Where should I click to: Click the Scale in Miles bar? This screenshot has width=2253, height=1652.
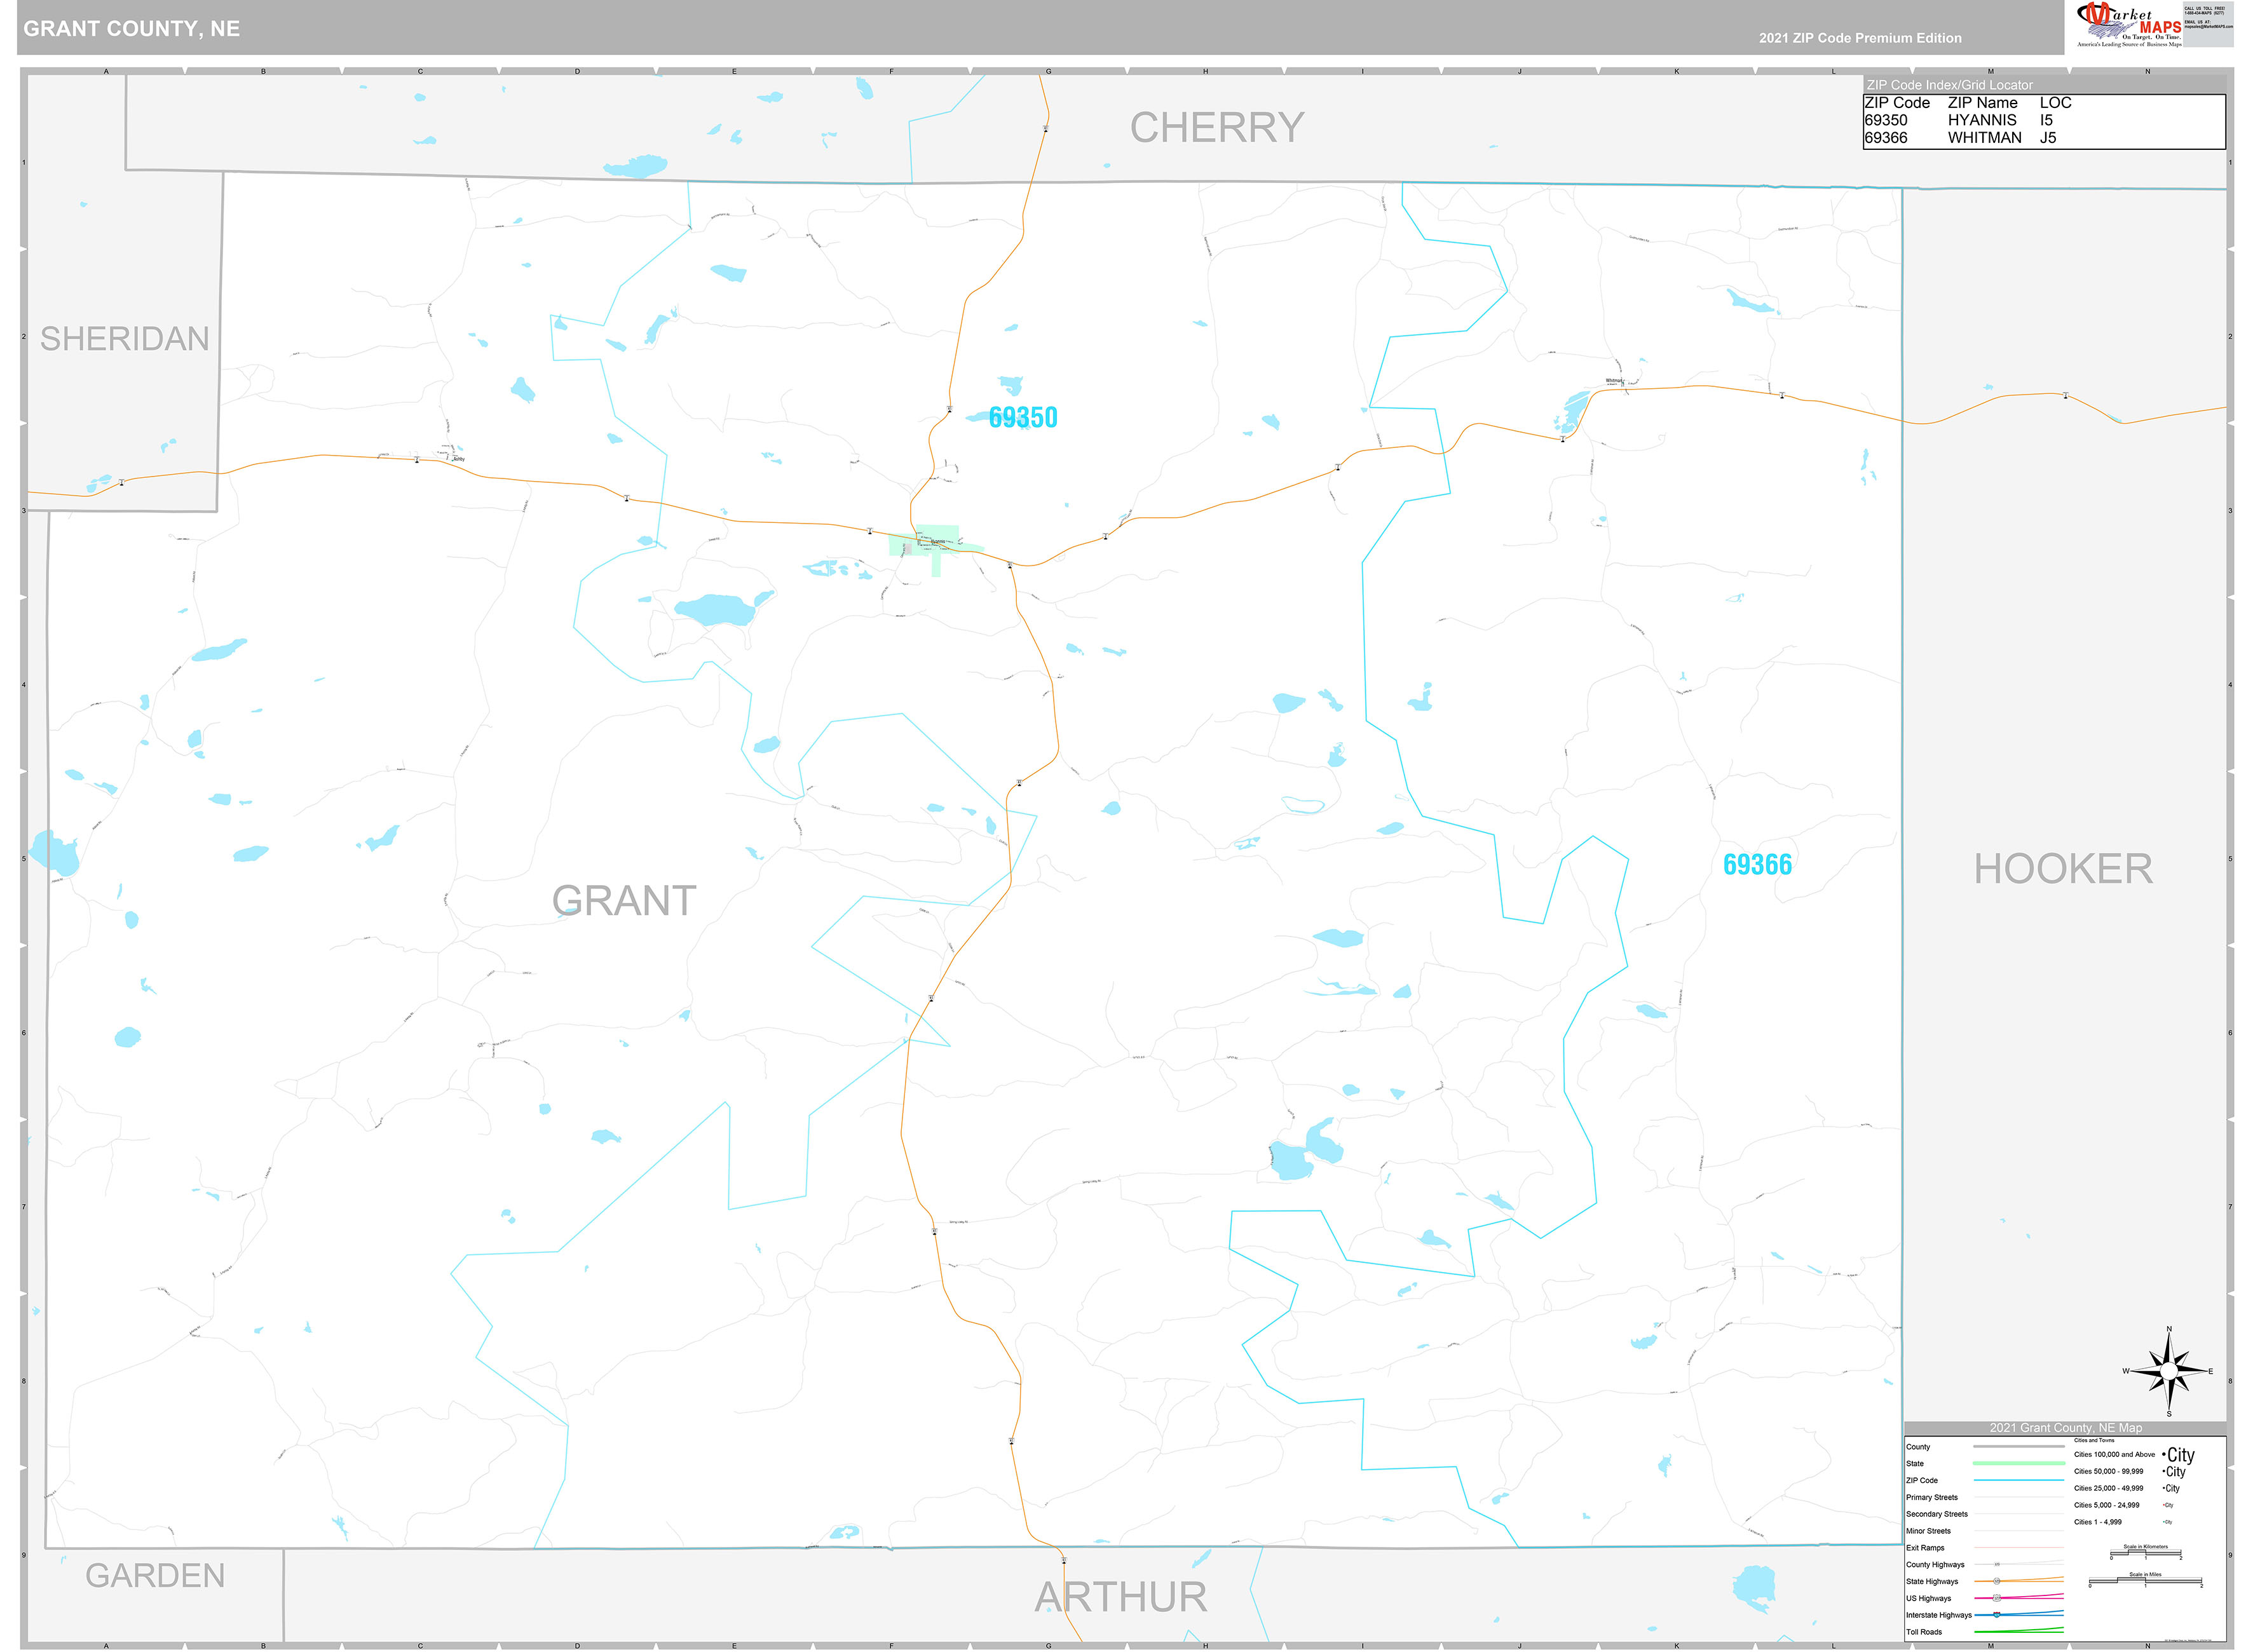2146,1581
